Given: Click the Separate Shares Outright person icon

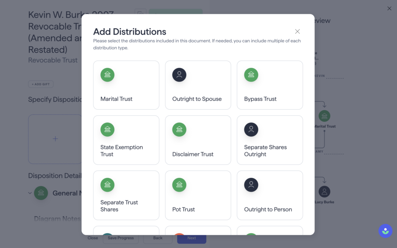Looking at the screenshot, I should [251, 129].
